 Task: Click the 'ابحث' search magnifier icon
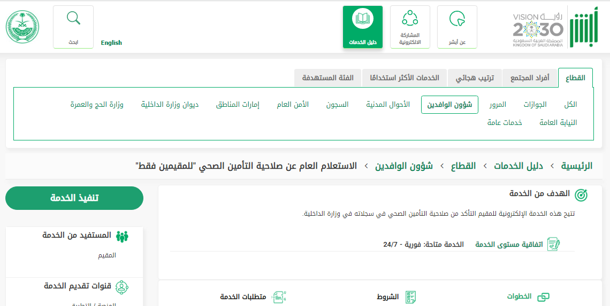tap(73, 19)
